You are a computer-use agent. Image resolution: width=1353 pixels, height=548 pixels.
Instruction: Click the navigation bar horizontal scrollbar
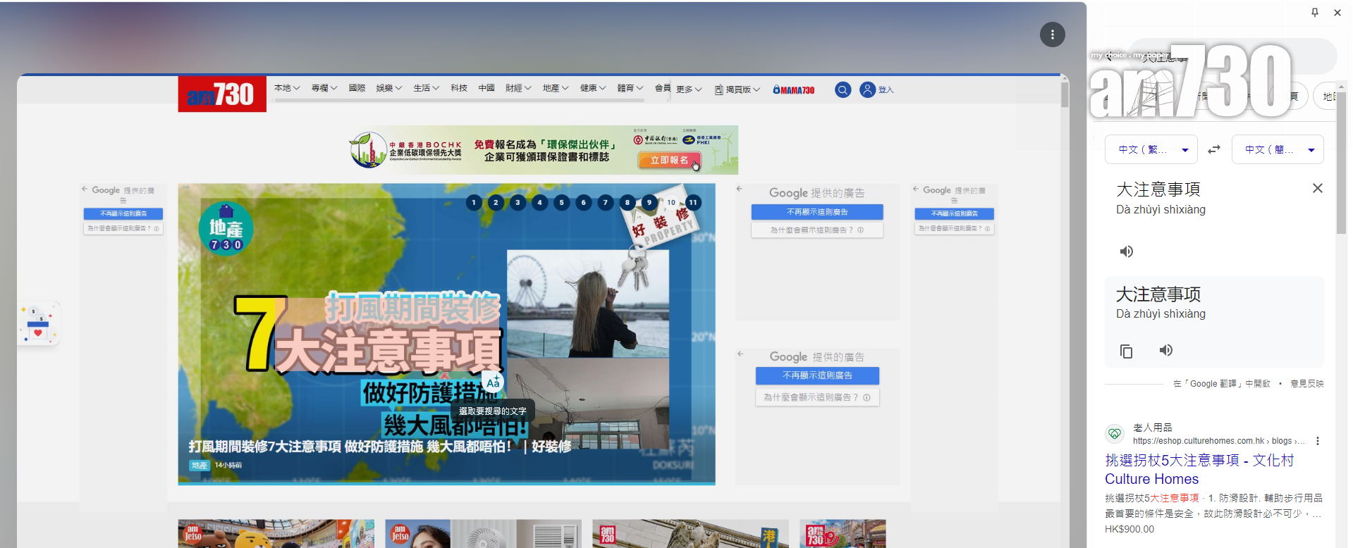coord(459,101)
